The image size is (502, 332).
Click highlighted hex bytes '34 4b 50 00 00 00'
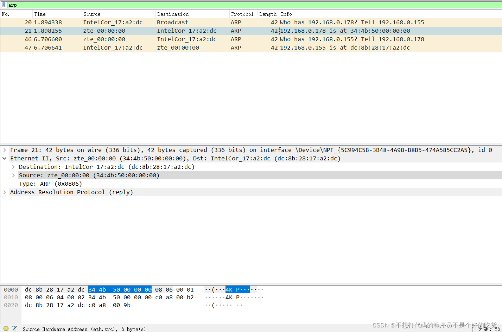120,289
